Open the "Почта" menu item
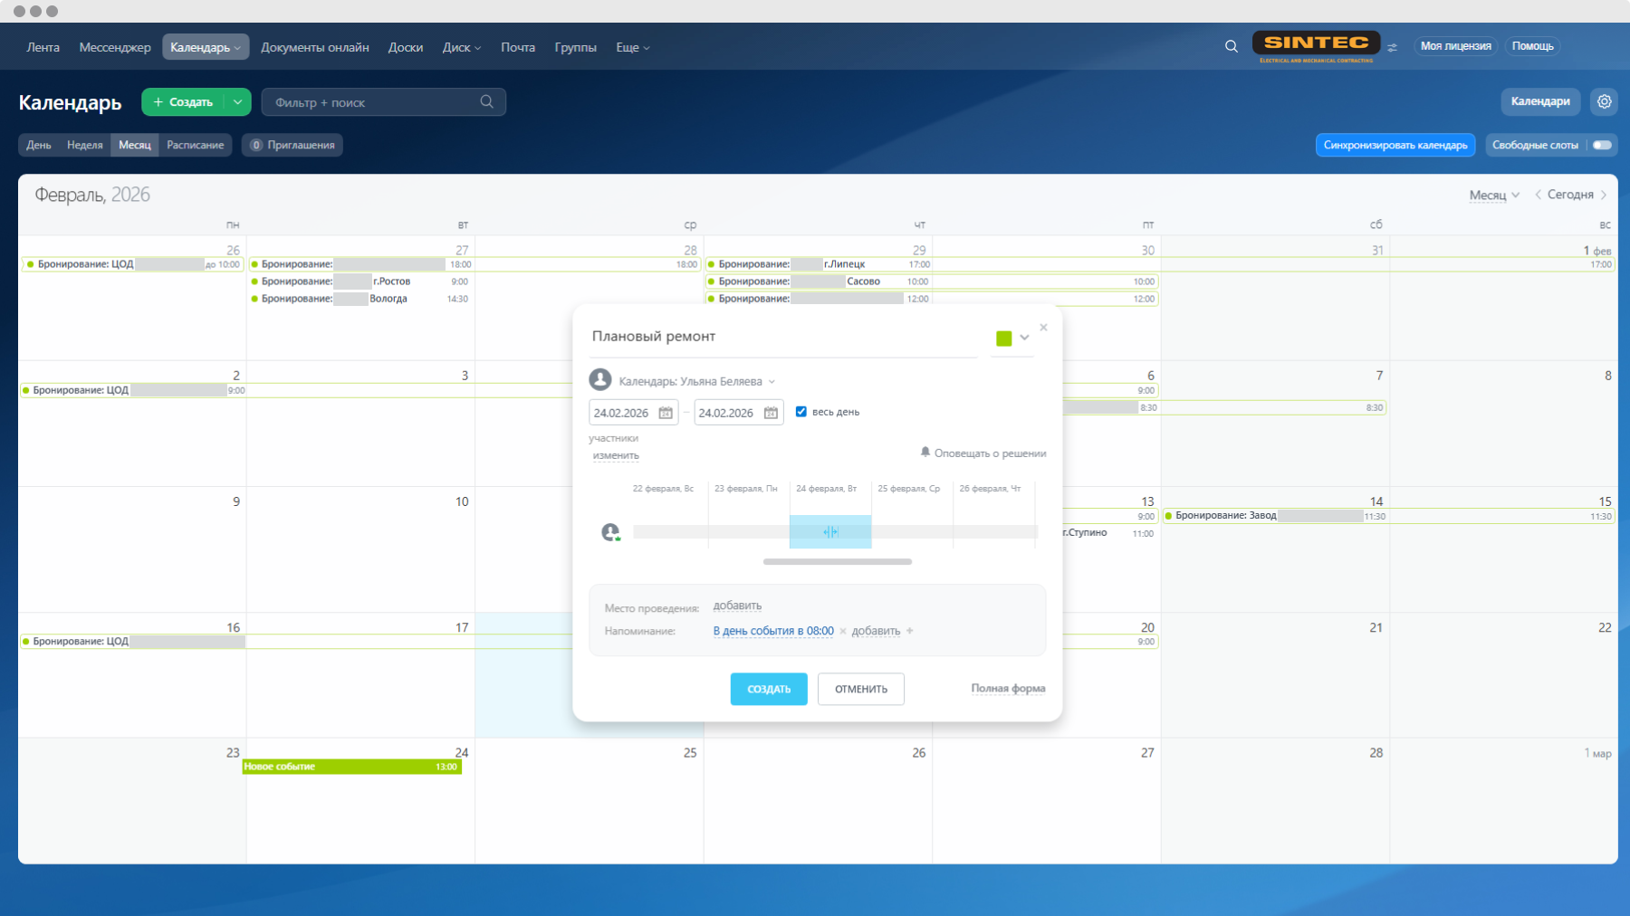This screenshot has width=1630, height=916. tap(517, 47)
